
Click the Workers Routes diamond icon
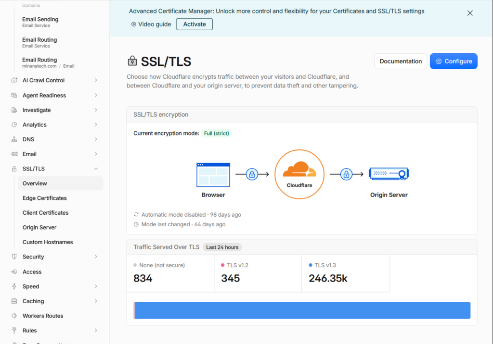[14, 316]
